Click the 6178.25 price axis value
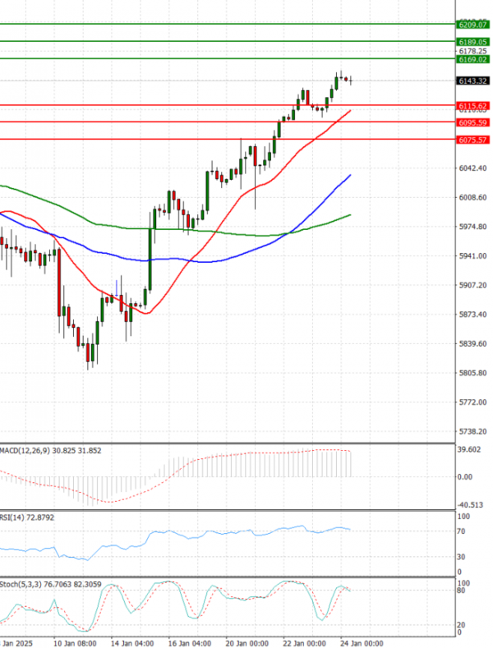 [472, 51]
